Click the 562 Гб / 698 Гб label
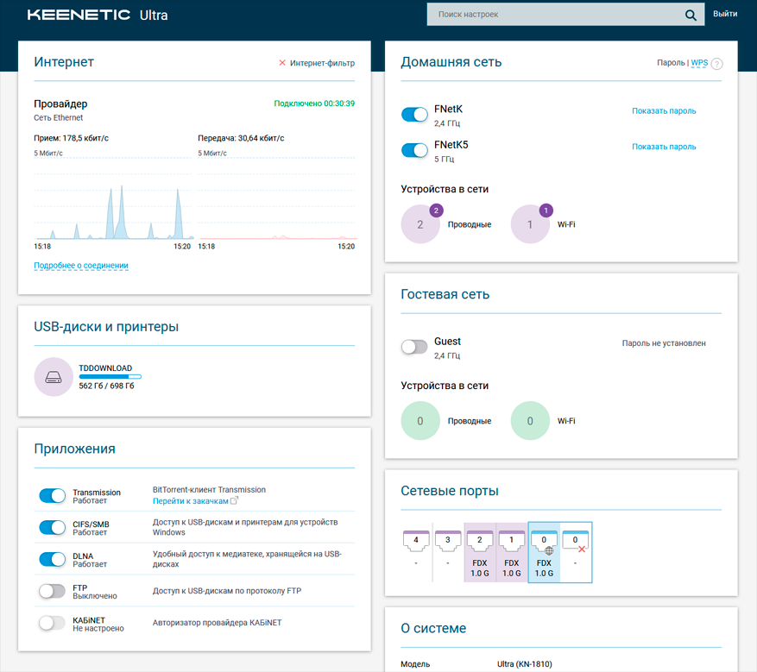Image resolution: width=757 pixels, height=672 pixels. click(x=106, y=386)
